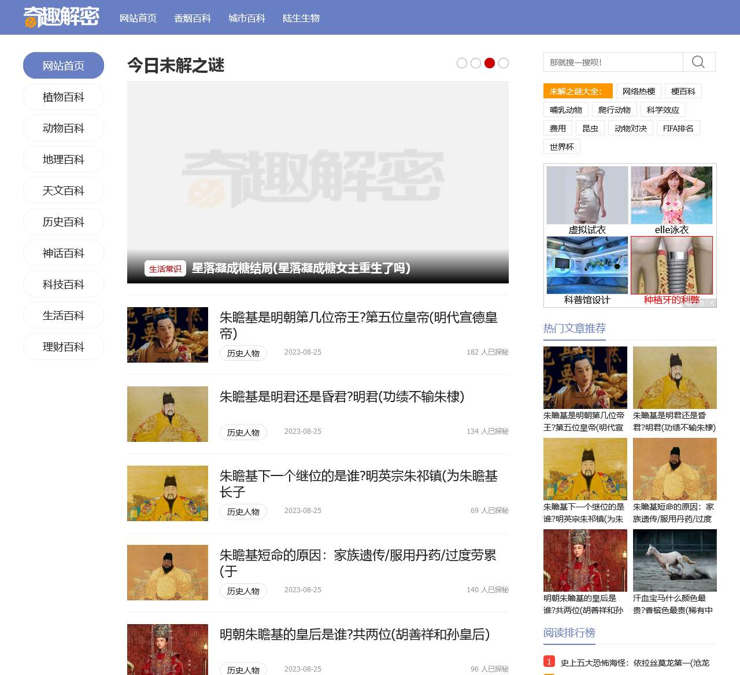This screenshot has height=675, width=740.
Task: Open 陆生生物 from the top navigation
Action: 301,18
